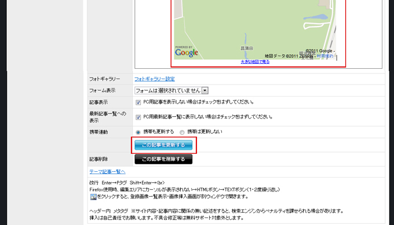The width and height of the screenshot is (394, 225).
Task: Open the テーマ記事一覧へ link
Action: coord(107,172)
